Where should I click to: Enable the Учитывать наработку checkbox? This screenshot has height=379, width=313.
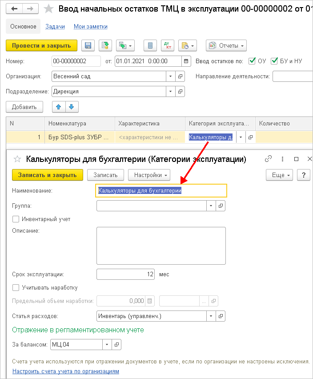[16, 287]
